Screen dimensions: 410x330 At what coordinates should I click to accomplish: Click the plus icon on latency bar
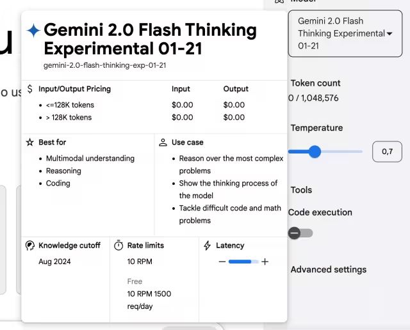(x=265, y=262)
